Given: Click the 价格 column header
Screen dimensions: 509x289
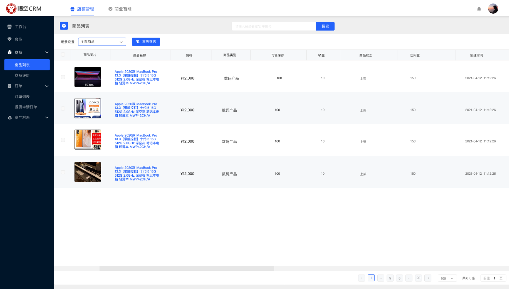Looking at the screenshot, I should tap(189, 55).
